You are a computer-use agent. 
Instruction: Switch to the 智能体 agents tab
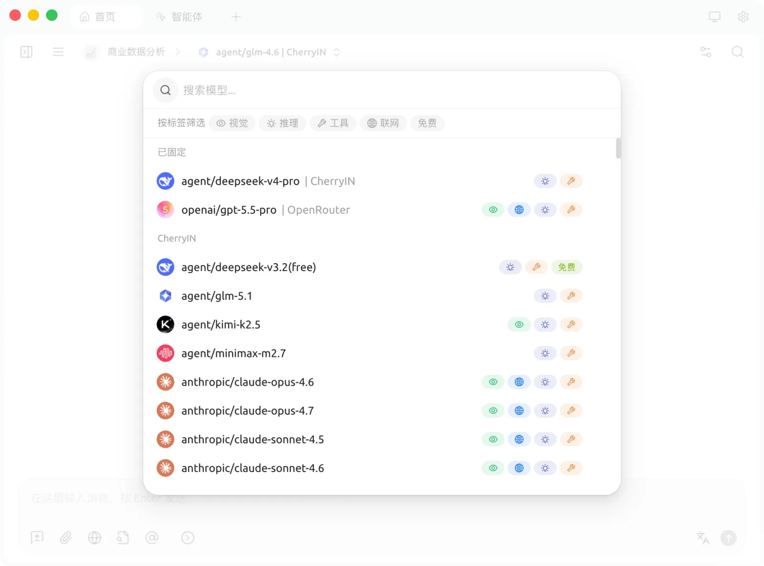click(x=179, y=17)
